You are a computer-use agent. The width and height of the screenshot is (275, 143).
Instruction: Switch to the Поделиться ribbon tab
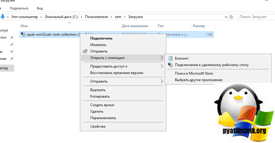(19, 8)
